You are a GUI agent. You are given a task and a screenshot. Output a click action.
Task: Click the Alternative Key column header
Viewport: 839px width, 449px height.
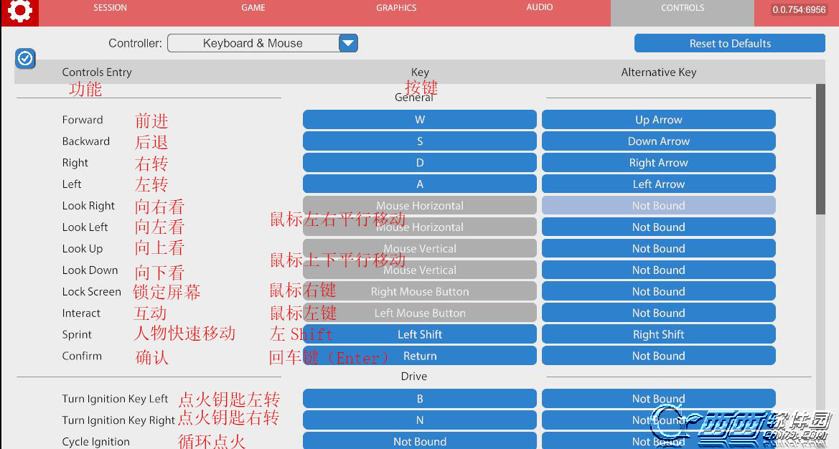[x=659, y=72]
